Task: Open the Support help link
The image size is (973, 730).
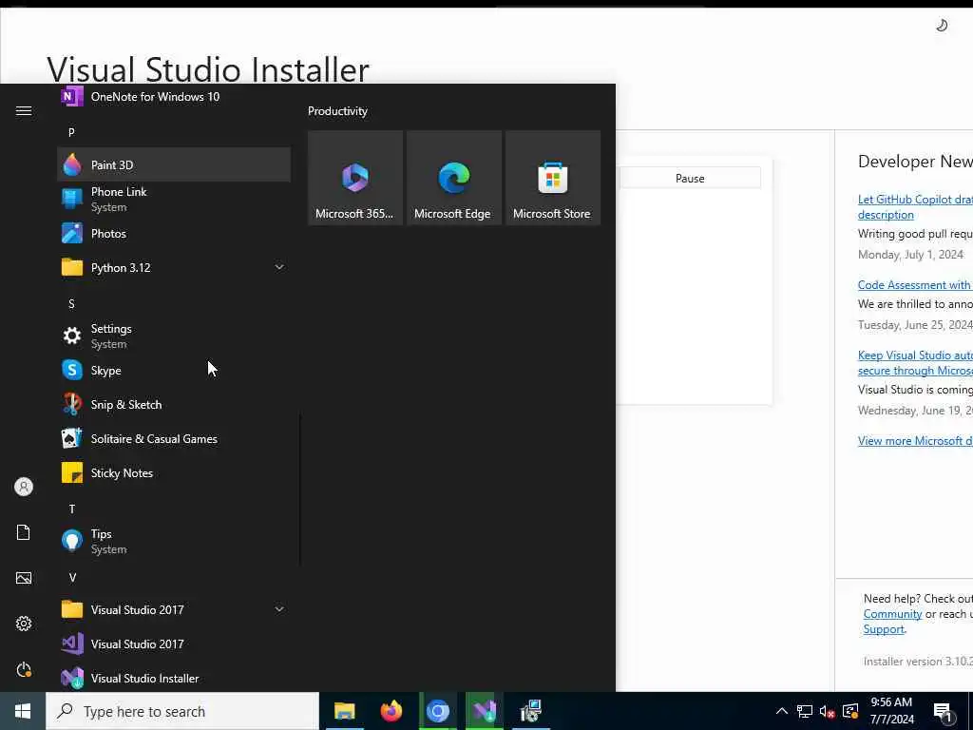Action: [884, 629]
